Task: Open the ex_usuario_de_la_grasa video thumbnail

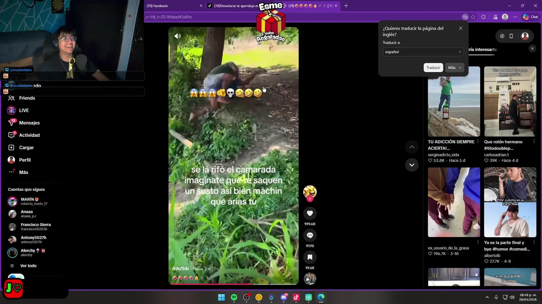Action: (x=454, y=202)
